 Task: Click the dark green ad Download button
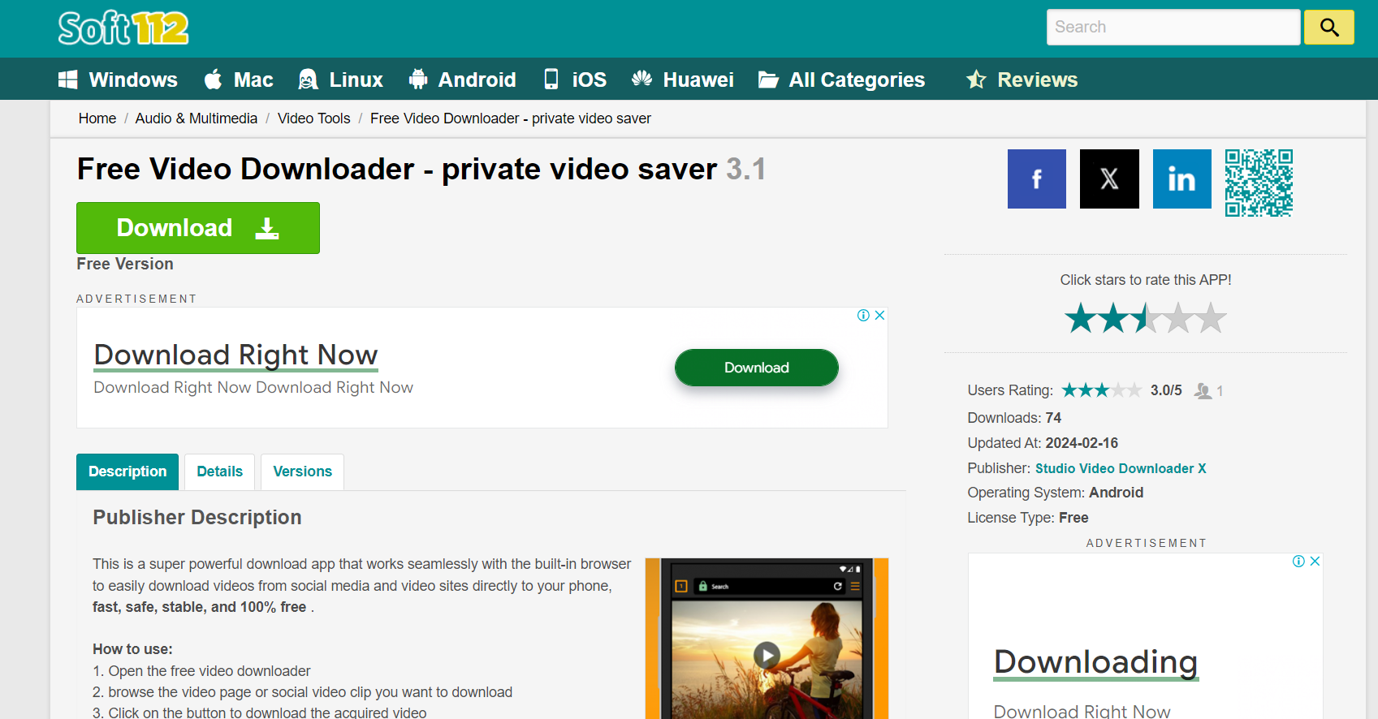pos(757,368)
